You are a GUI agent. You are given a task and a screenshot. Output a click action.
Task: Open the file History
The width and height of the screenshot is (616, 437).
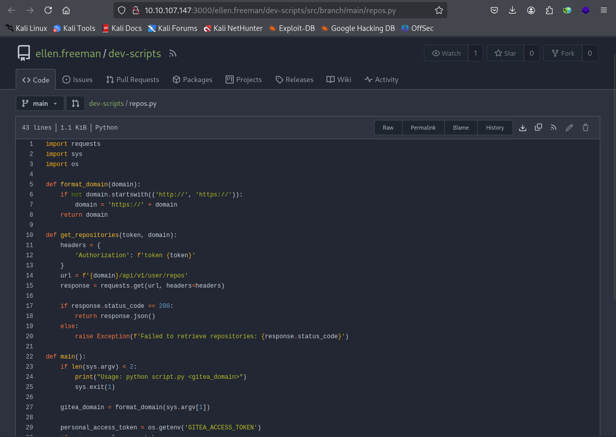pos(495,128)
